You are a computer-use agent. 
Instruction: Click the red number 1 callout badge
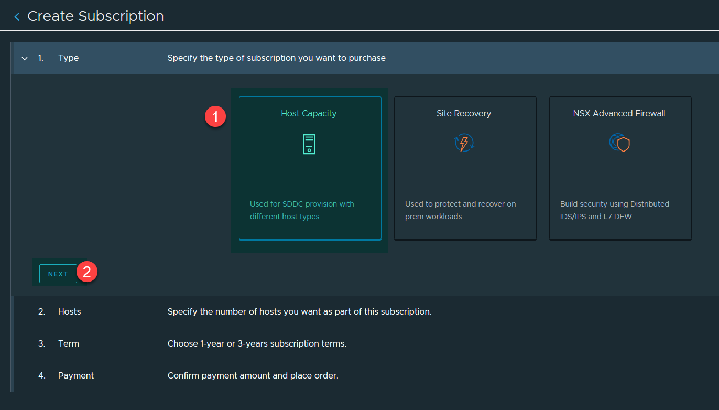(215, 117)
